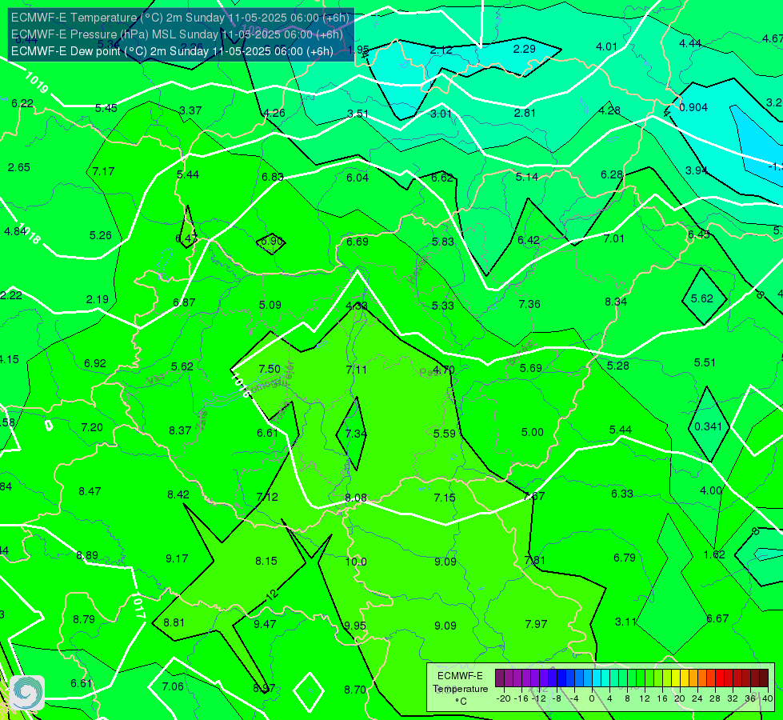
Task: Click the 9.47 grid value
Action: 266,624
